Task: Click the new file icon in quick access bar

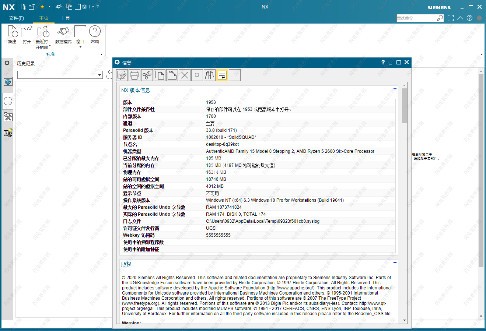Action: point(24,7)
